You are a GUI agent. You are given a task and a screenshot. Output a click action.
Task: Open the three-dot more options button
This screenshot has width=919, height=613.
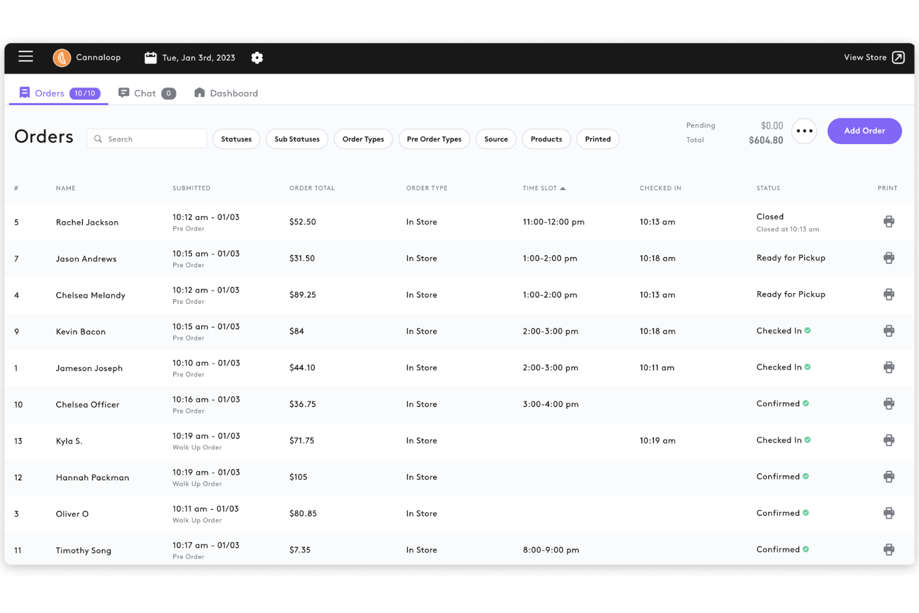click(804, 131)
